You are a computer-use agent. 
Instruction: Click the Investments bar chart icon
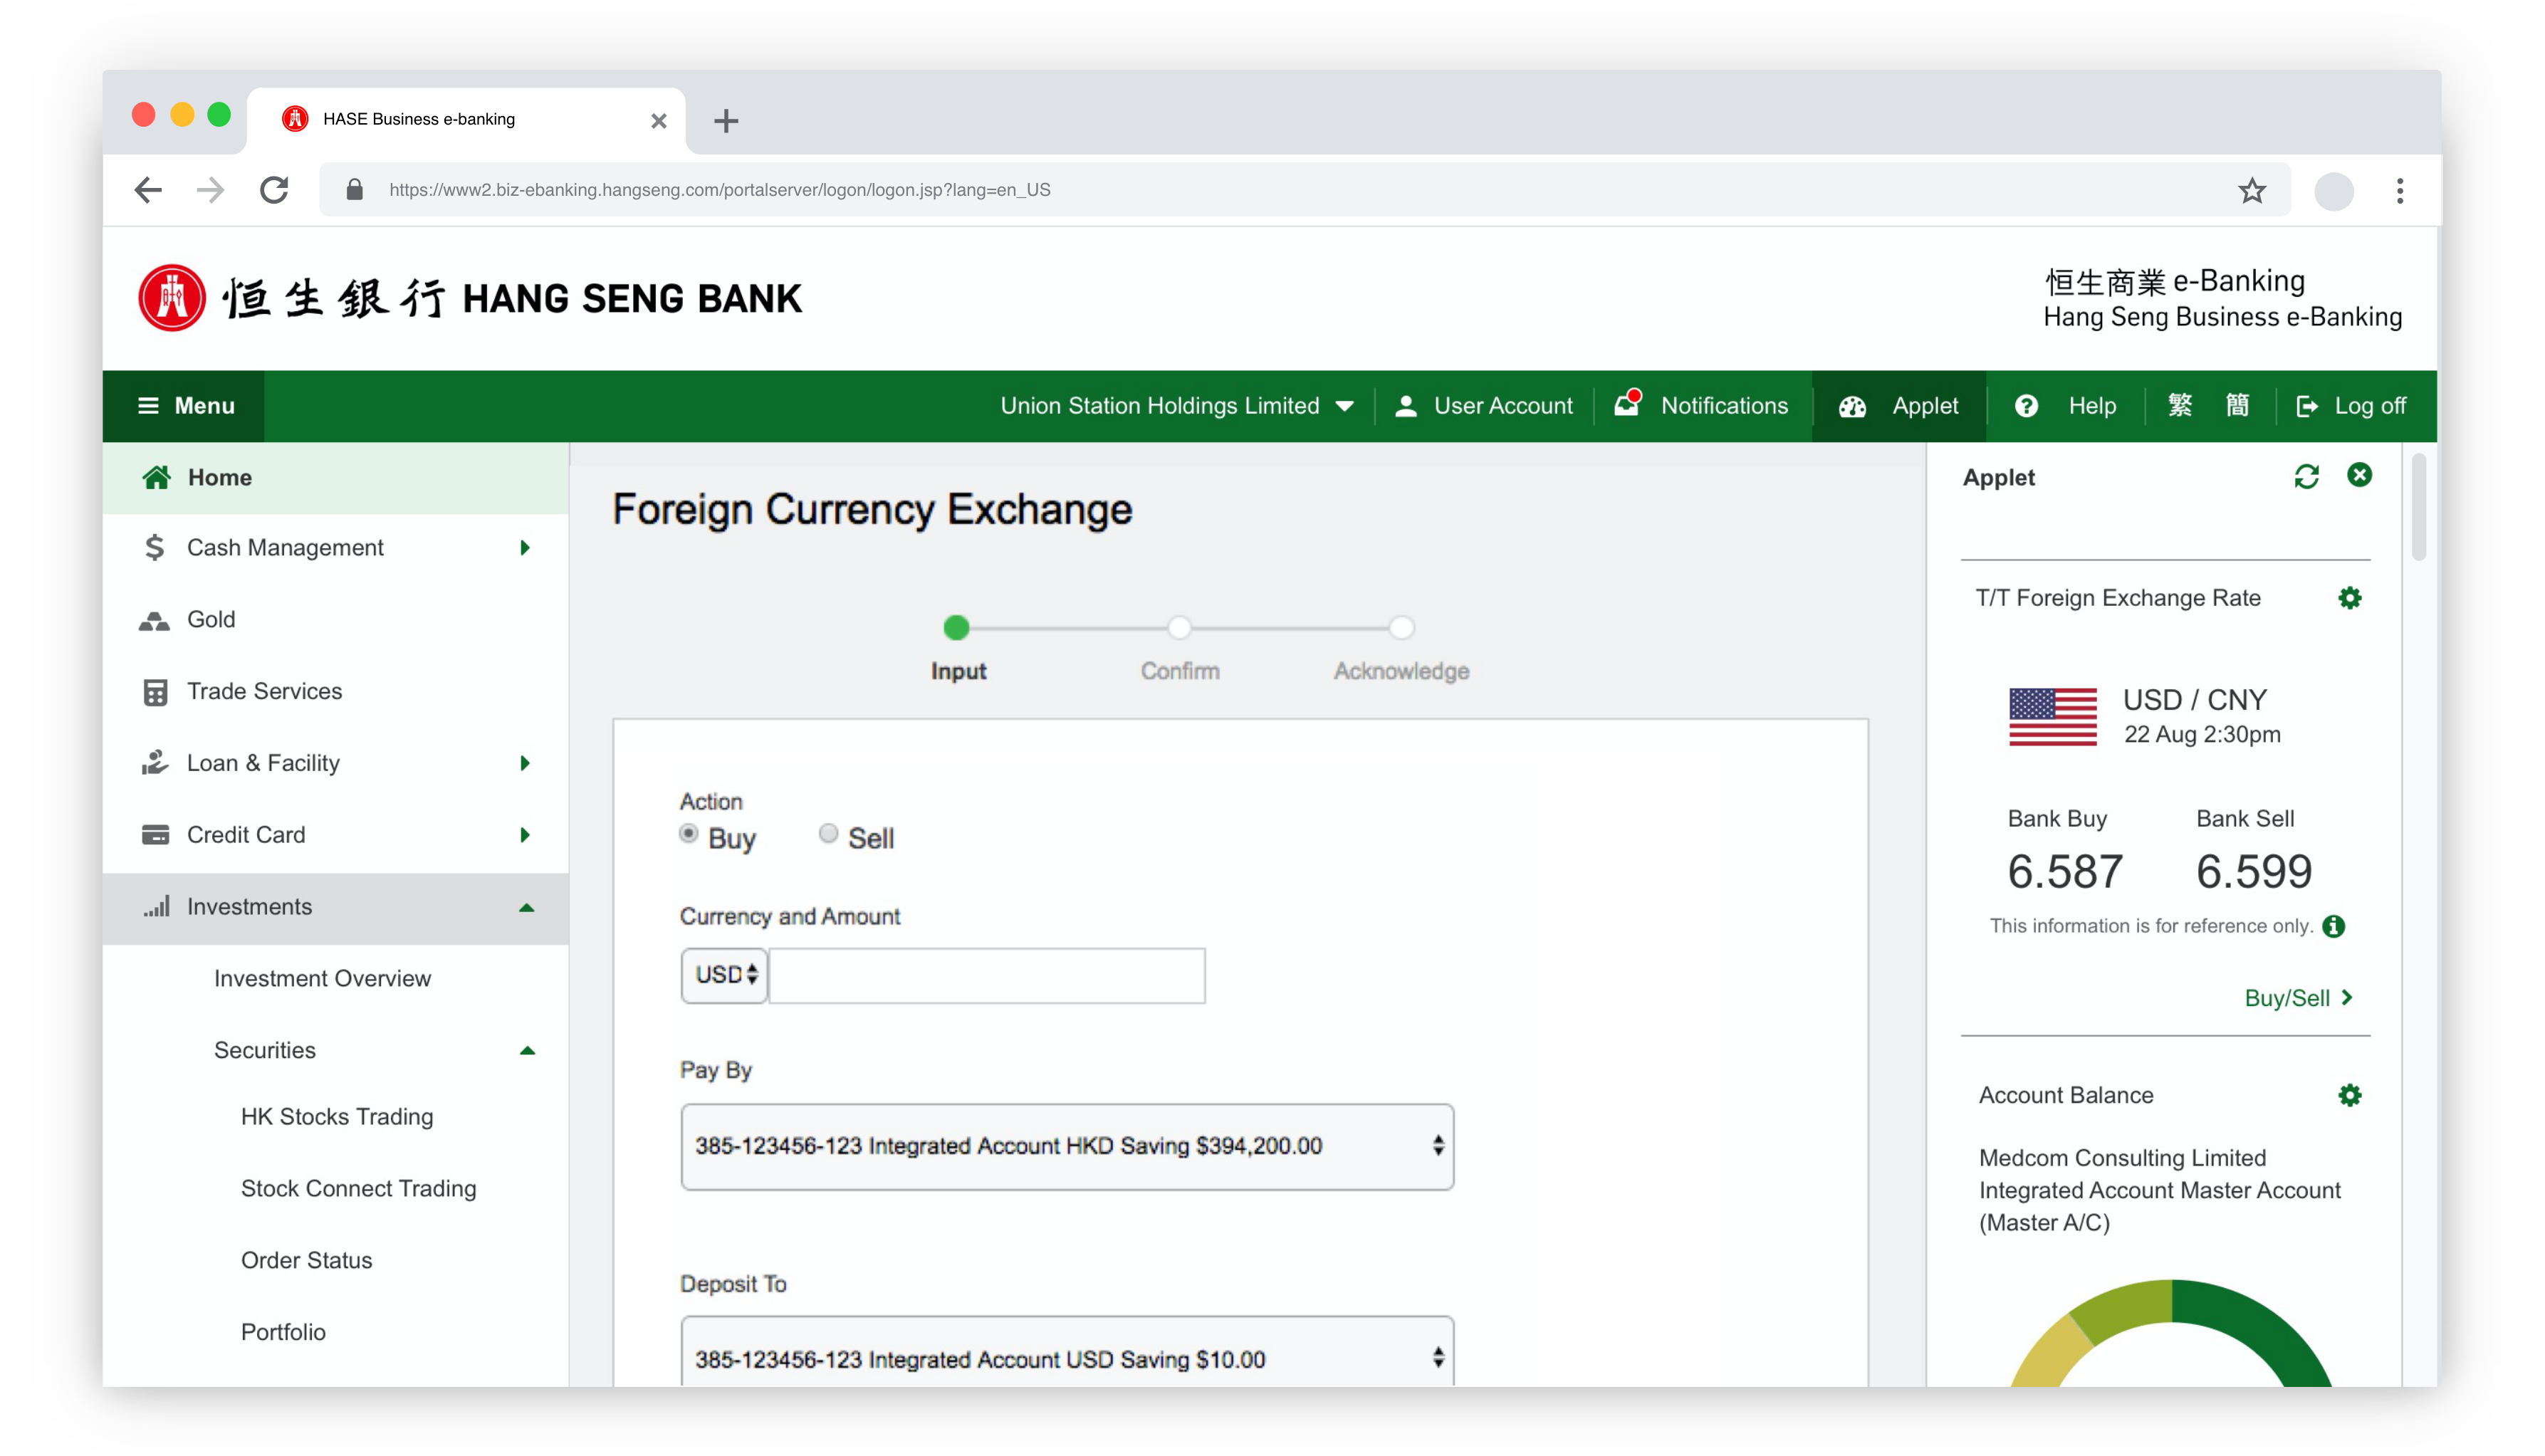click(156, 906)
